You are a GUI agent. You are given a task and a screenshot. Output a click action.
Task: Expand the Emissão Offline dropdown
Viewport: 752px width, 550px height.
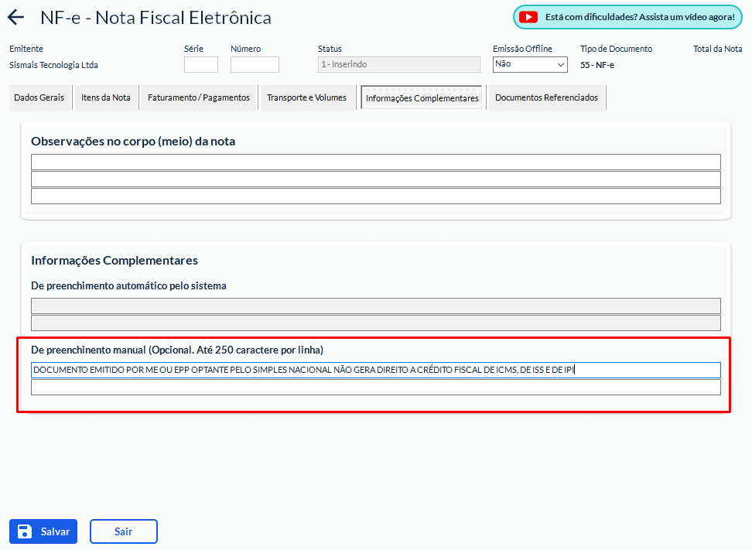[530, 65]
